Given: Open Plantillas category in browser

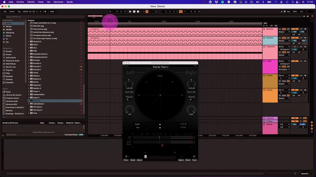Looking at the screenshot, I should point(10,83).
